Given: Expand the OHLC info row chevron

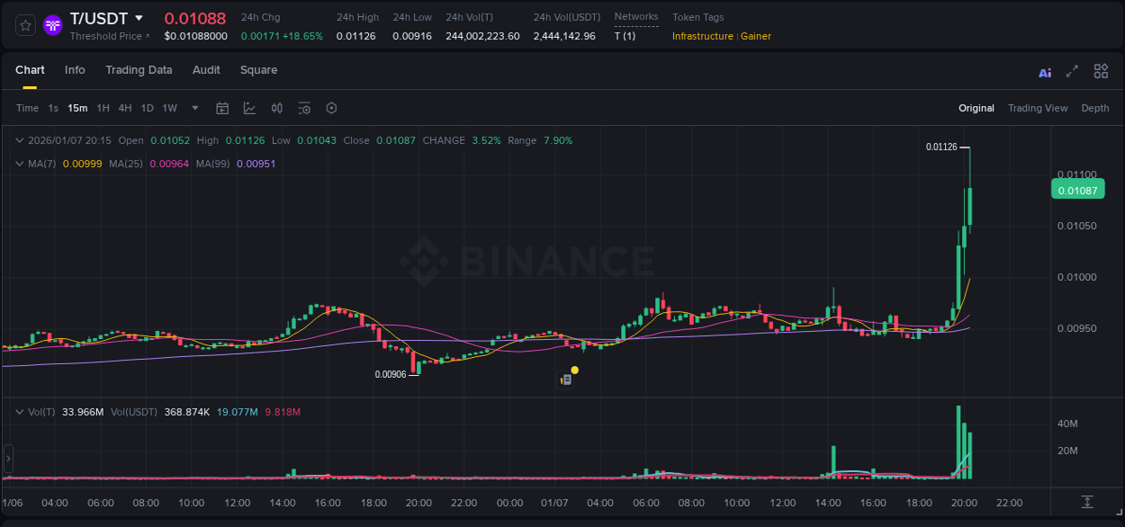Looking at the screenshot, I should click(20, 140).
